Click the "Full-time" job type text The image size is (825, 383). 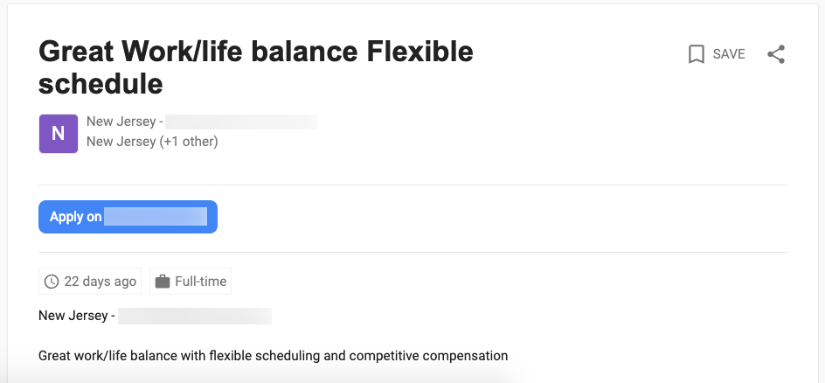tap(200, 282)
